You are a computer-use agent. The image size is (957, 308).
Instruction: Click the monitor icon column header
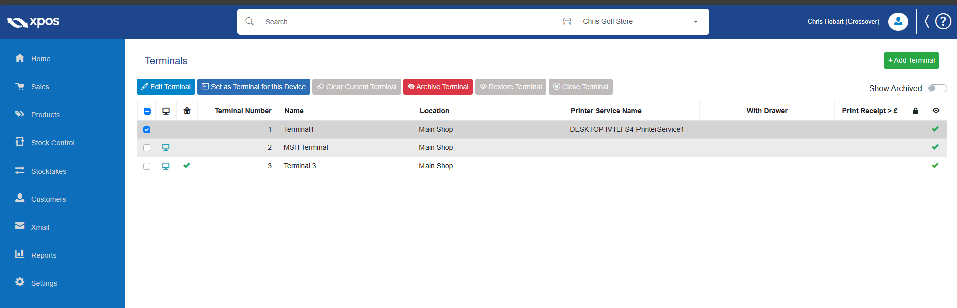[166, 111]
